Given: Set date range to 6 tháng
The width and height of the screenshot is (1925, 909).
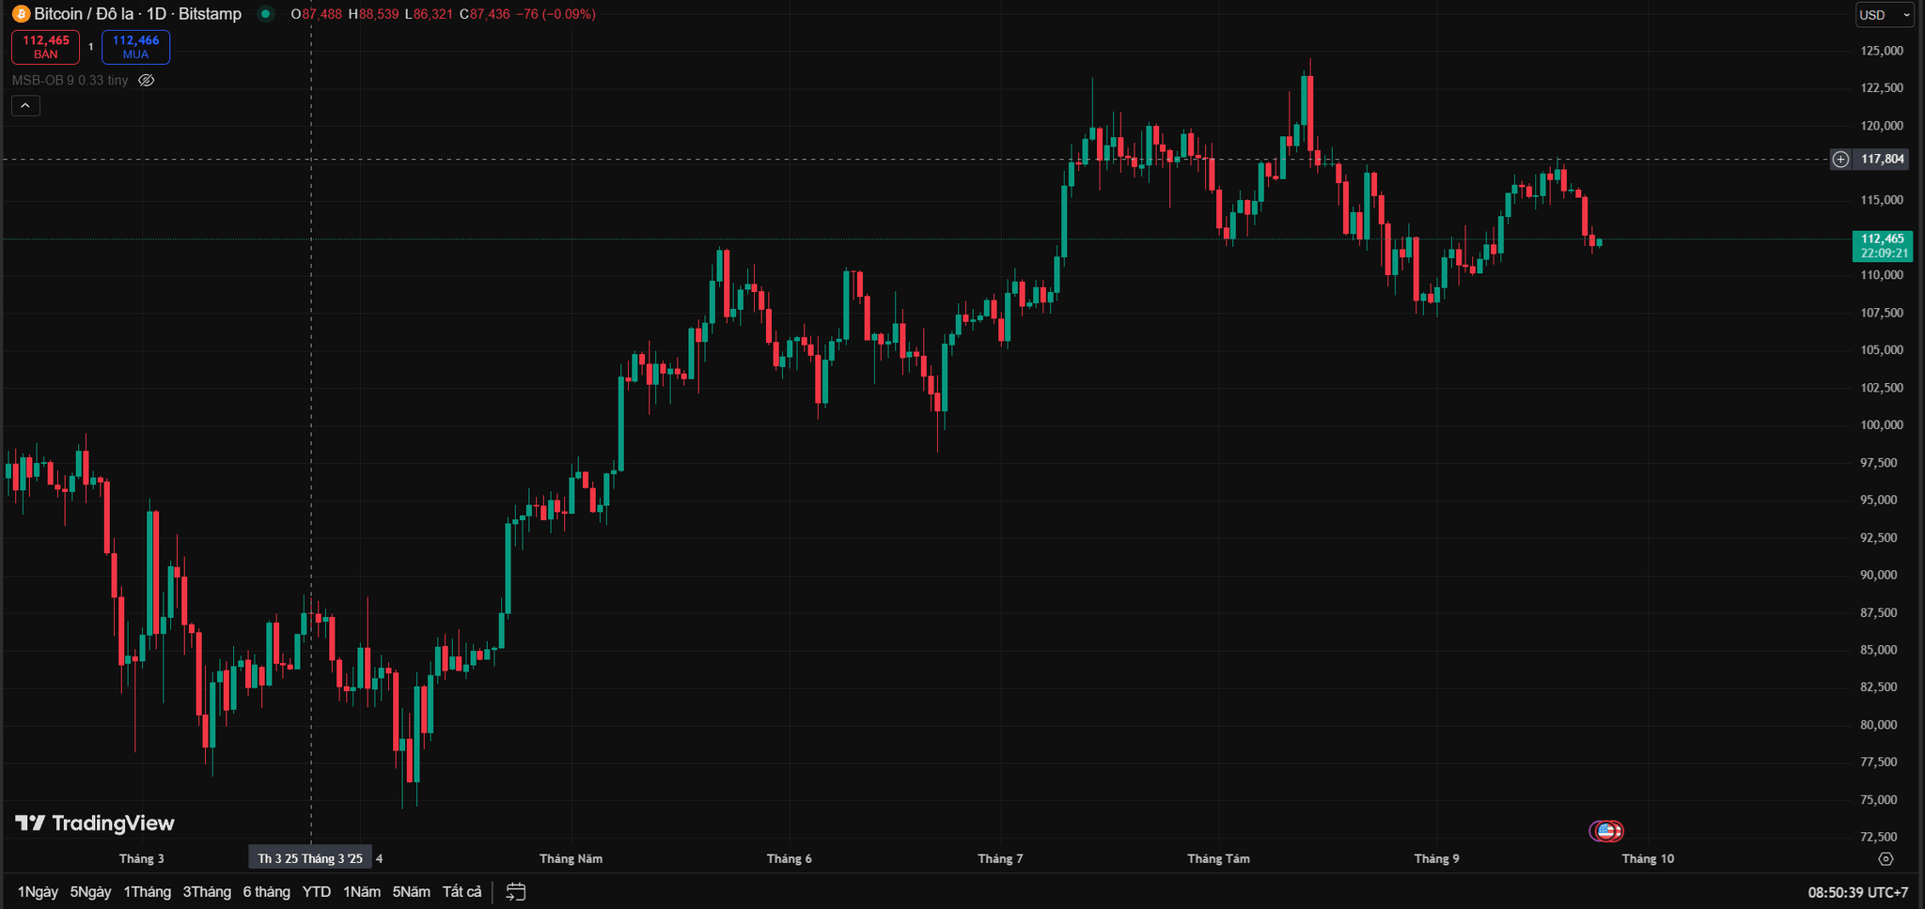Looking at the screenshot, I should tap(267, 892).
